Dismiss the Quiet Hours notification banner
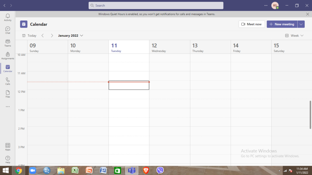 point(308,14)
